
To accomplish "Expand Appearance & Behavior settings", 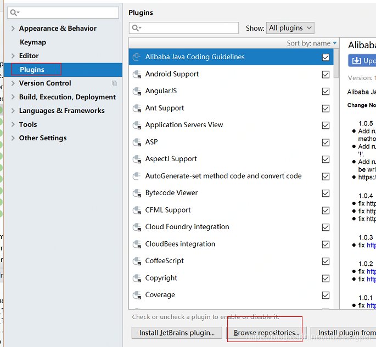I will [x=13, y=29].
